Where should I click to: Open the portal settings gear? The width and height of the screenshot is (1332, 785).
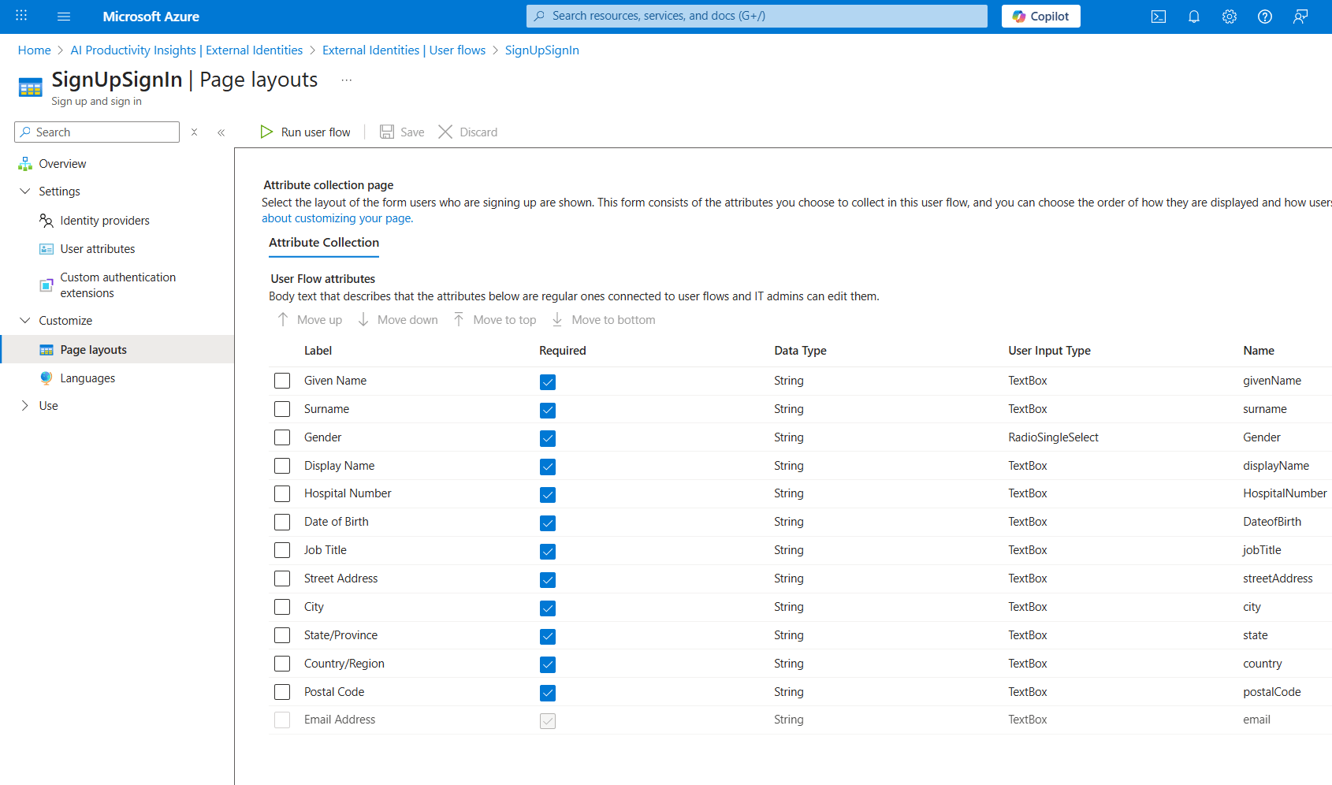pyautogui.click(x=1229, y=17)
